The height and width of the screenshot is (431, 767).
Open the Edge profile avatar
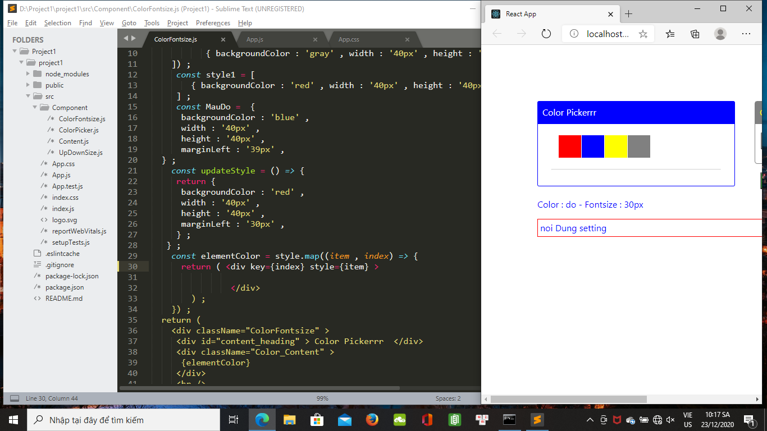[x=720, y=34]
